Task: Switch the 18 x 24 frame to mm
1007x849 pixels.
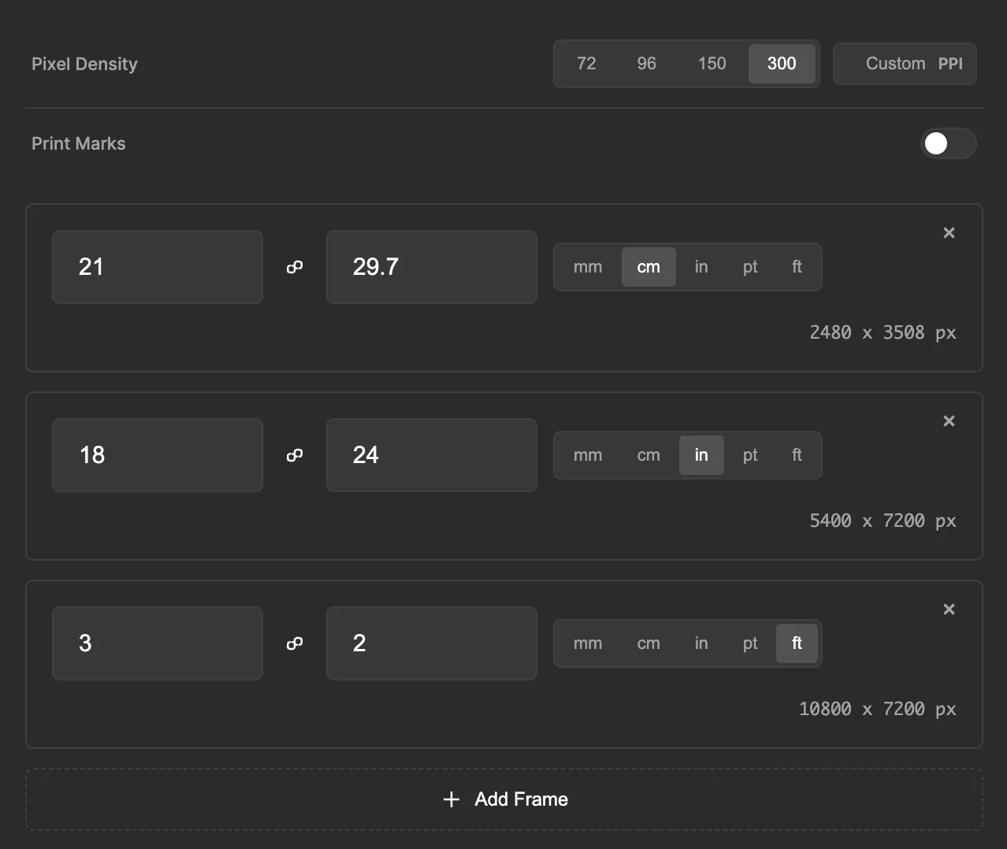Action: [x=588, y=455]
